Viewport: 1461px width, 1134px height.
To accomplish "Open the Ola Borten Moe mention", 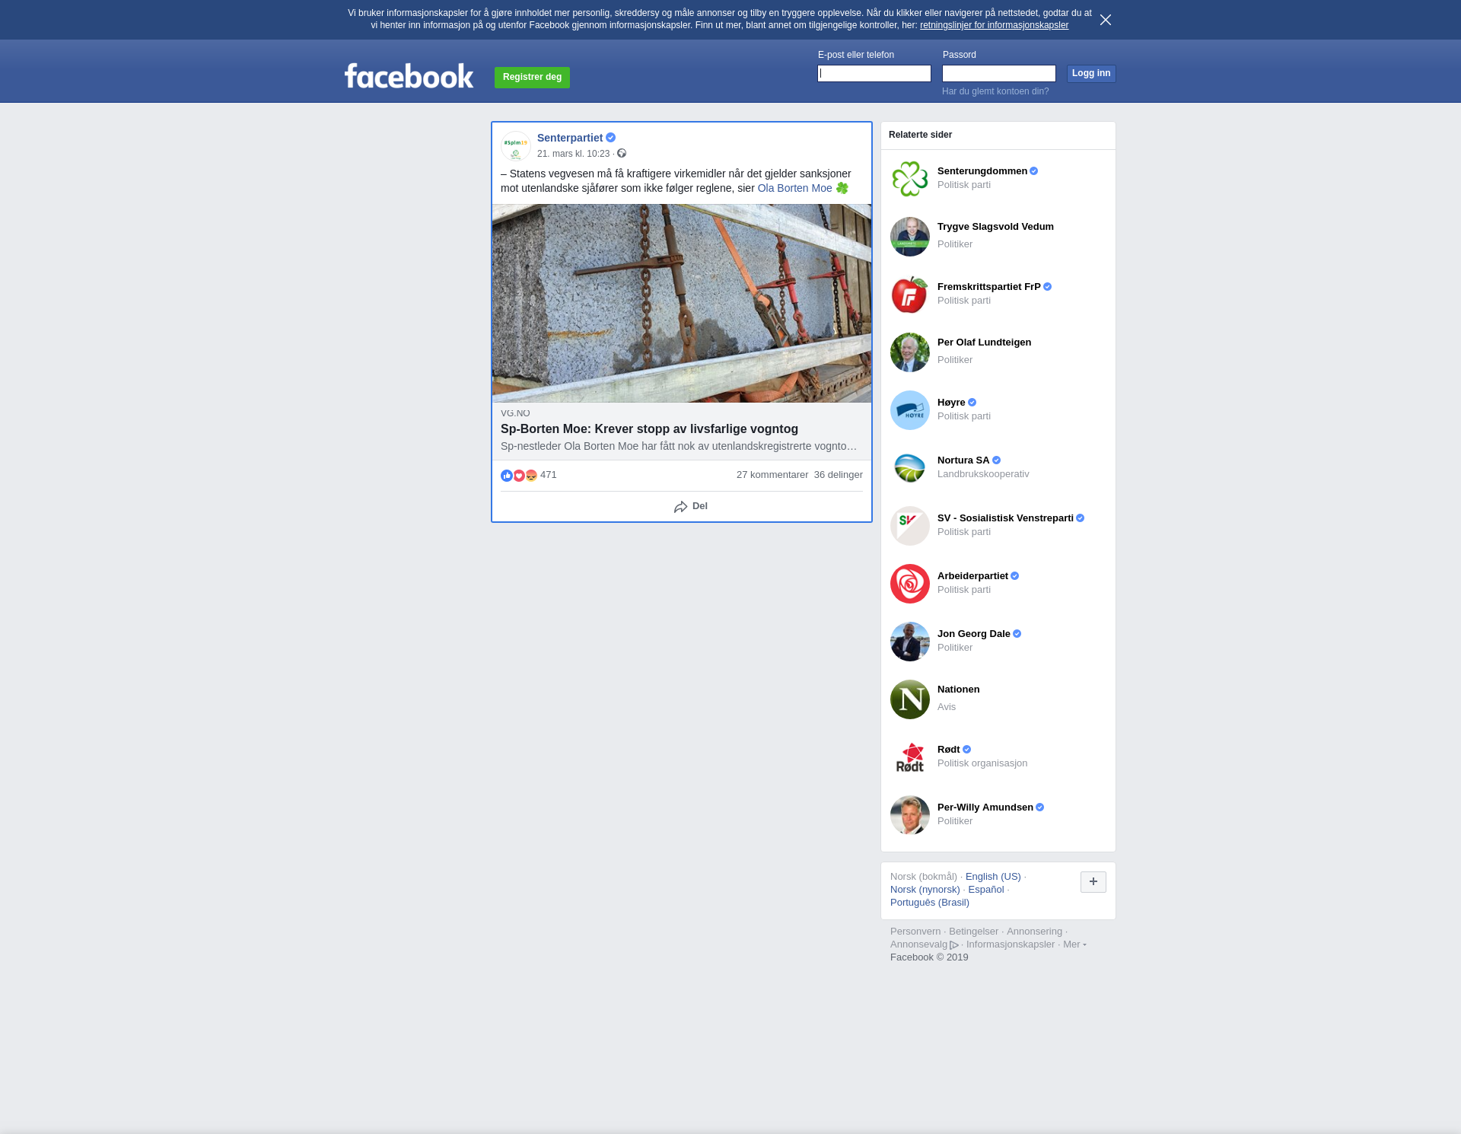I will [794, 188].
